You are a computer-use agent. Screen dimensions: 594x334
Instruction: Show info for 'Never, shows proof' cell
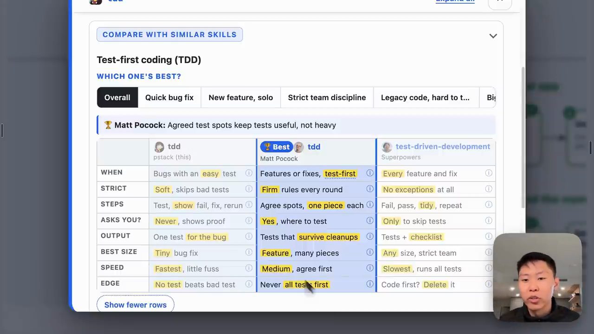pyautogui.click(x=249, y=221)
